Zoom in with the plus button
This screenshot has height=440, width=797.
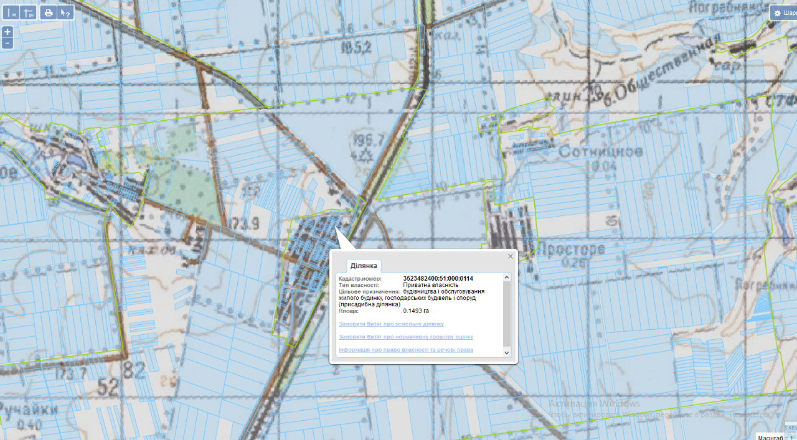pos(7,32)
